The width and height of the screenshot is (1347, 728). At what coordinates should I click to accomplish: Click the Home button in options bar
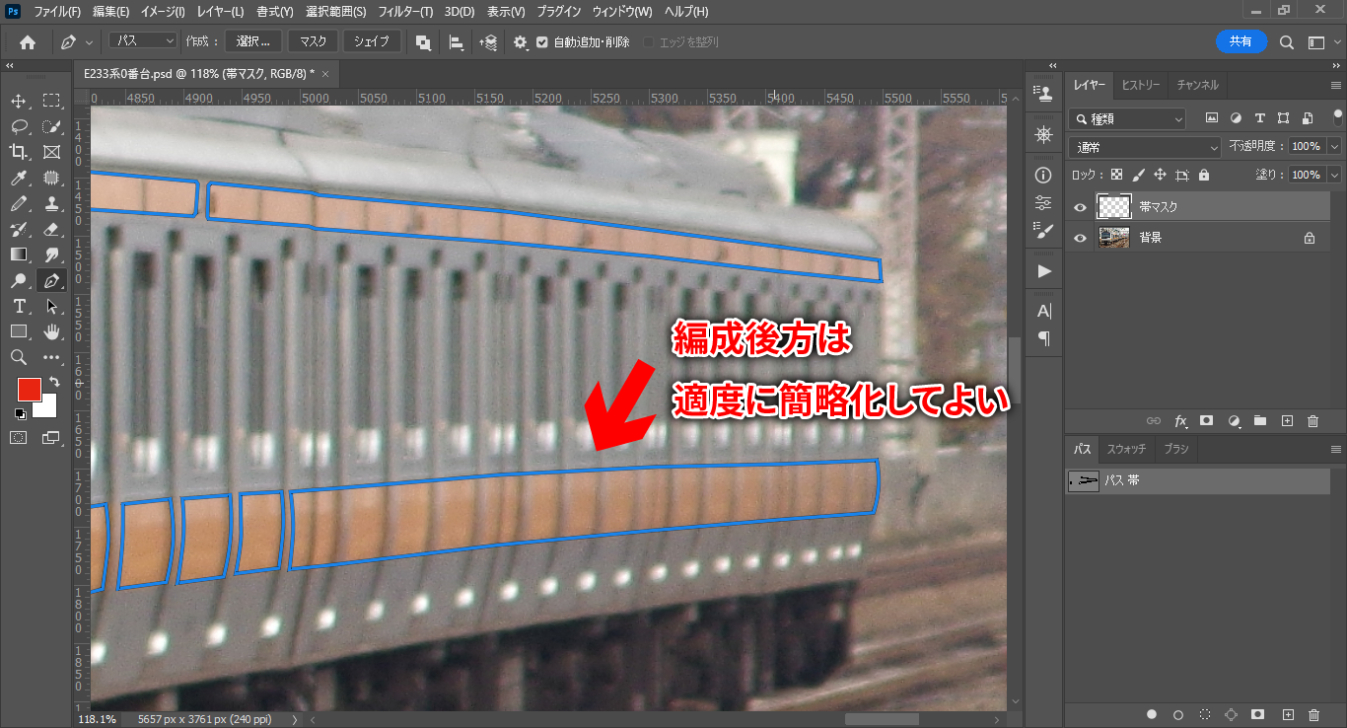pos(28,42)
